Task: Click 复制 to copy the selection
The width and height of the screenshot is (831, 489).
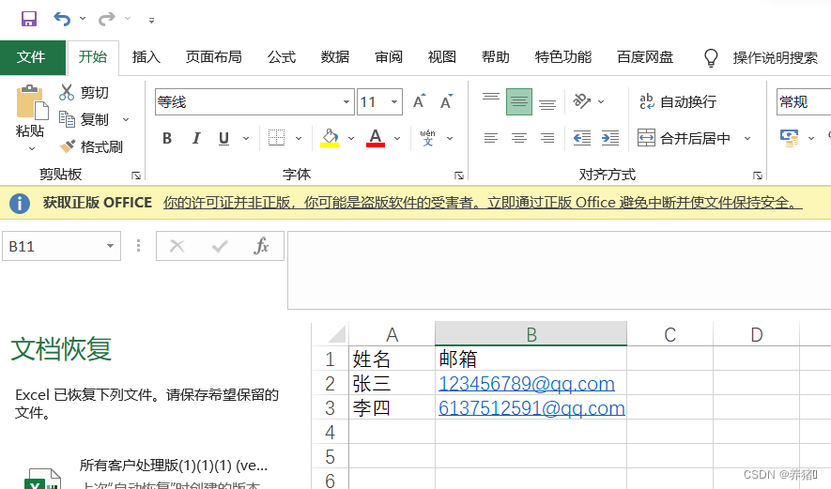Action: coord(84,120)
